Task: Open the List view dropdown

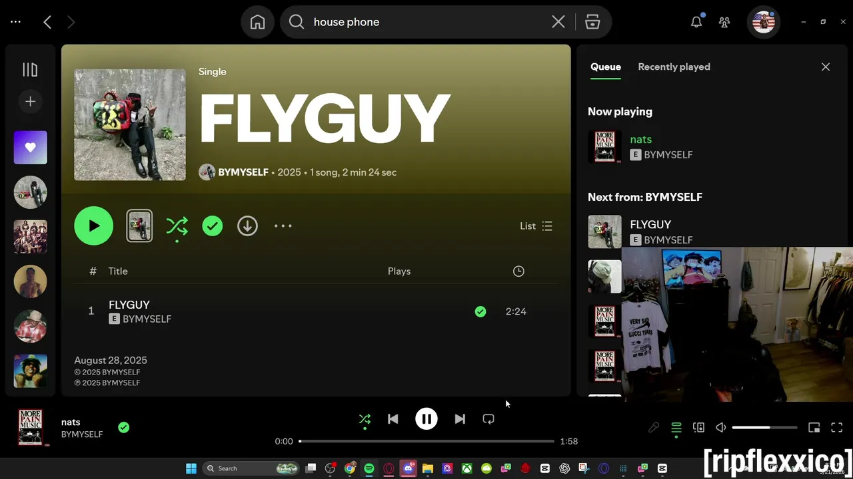Action: tap(536, 226)
